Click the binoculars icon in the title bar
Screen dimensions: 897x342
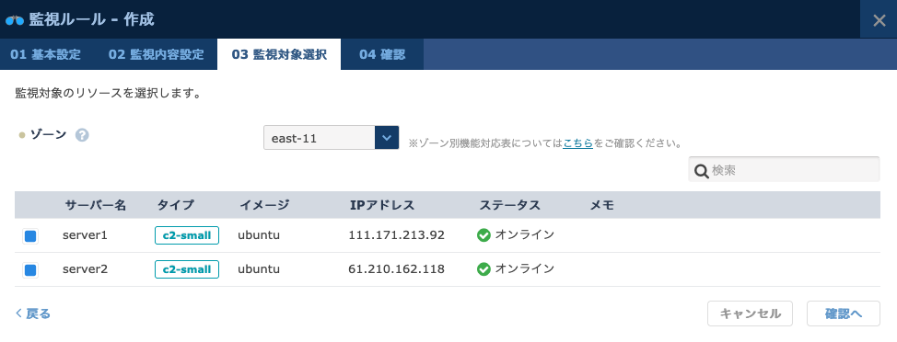15,20
